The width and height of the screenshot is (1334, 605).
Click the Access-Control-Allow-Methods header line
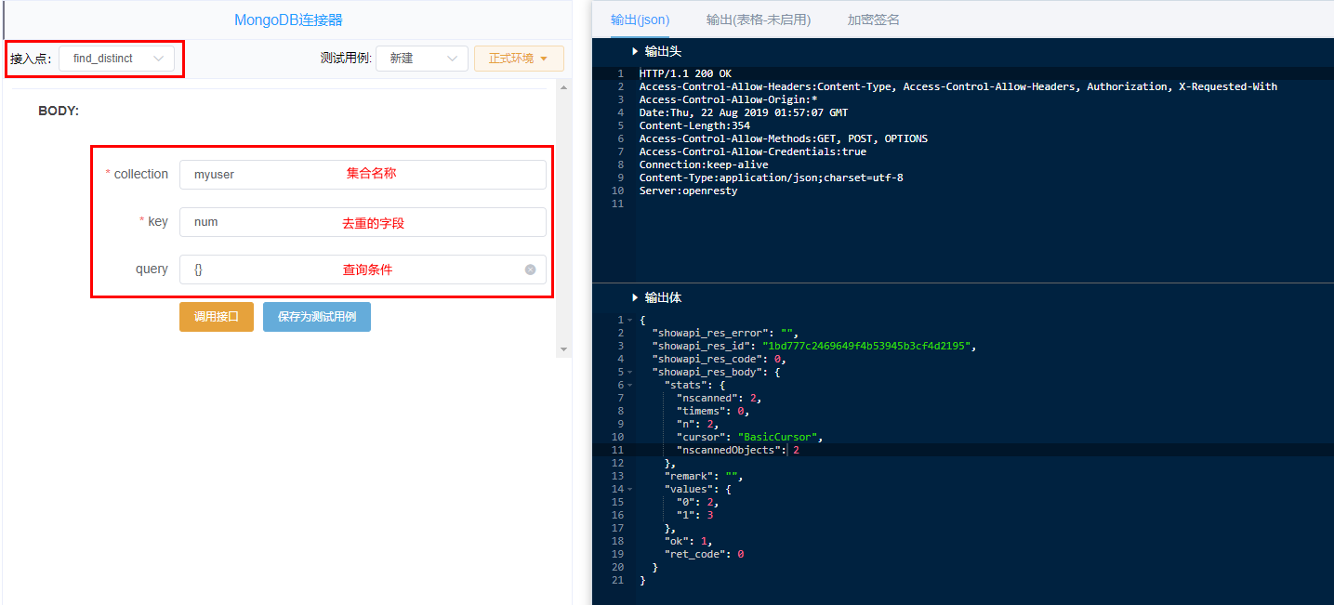[x=783, y=138]
